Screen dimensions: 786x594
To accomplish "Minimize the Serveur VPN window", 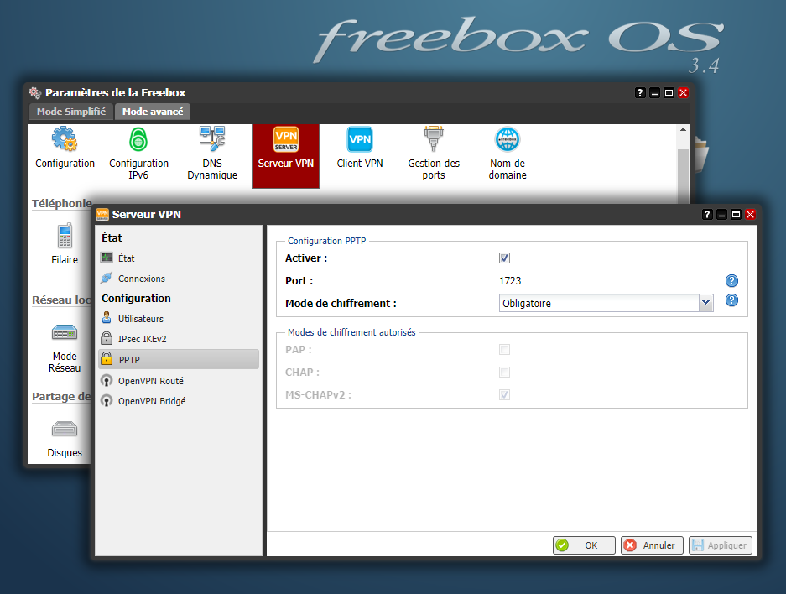I will click(721, 215).
